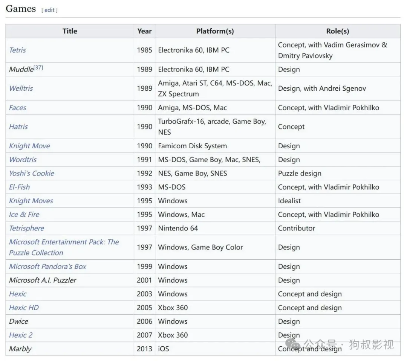
Task: Select the Microsoft A.I. Puzzler title
Action: 43,280
